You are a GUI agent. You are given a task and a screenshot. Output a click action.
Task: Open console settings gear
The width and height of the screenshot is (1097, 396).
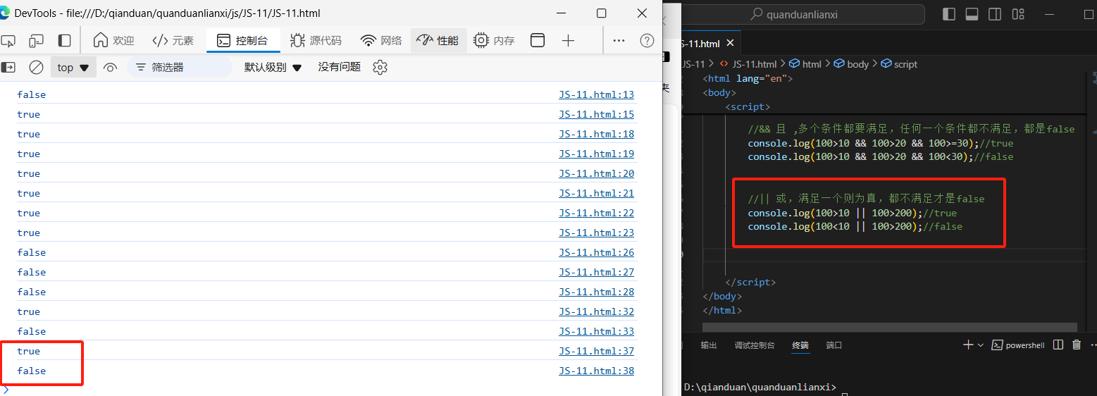click(x=380, y=67)
